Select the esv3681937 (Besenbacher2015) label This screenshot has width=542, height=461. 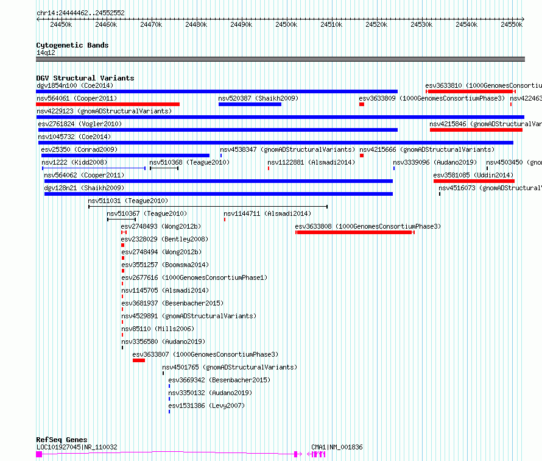click(172, 303)
